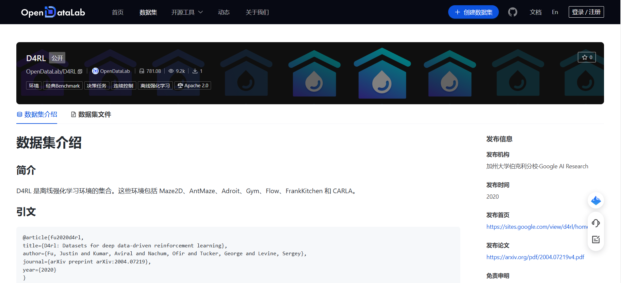The image size is (621, 283).
Task: Switch to the 数据集文件 tab
Action: coord(91,114)
